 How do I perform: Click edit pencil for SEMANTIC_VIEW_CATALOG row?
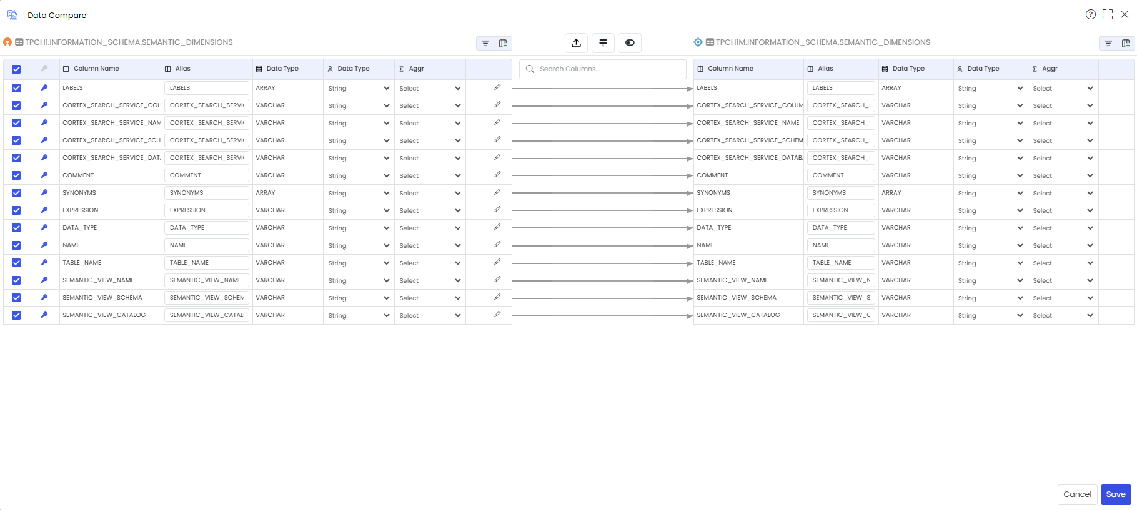497,315
